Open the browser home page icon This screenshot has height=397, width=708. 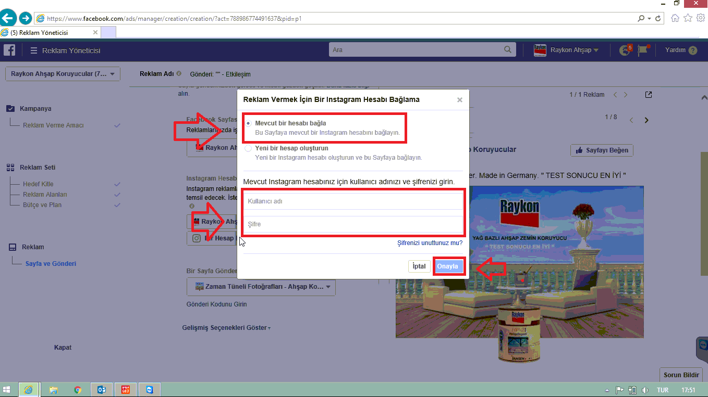pos(675,18)
